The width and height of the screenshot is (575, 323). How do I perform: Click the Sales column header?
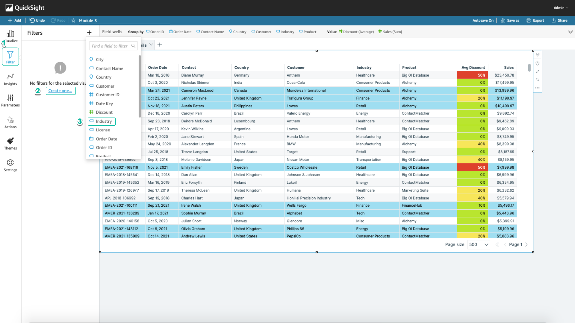[503, 68]
